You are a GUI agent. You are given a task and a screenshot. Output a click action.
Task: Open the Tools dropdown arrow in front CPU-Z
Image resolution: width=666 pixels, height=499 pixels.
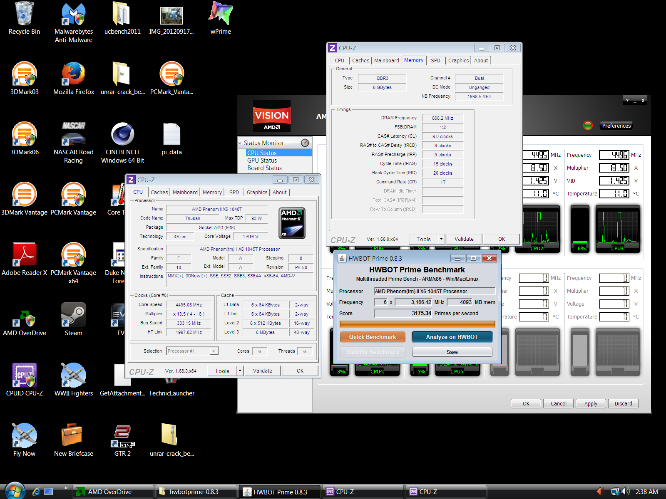(x=240, y=371)
